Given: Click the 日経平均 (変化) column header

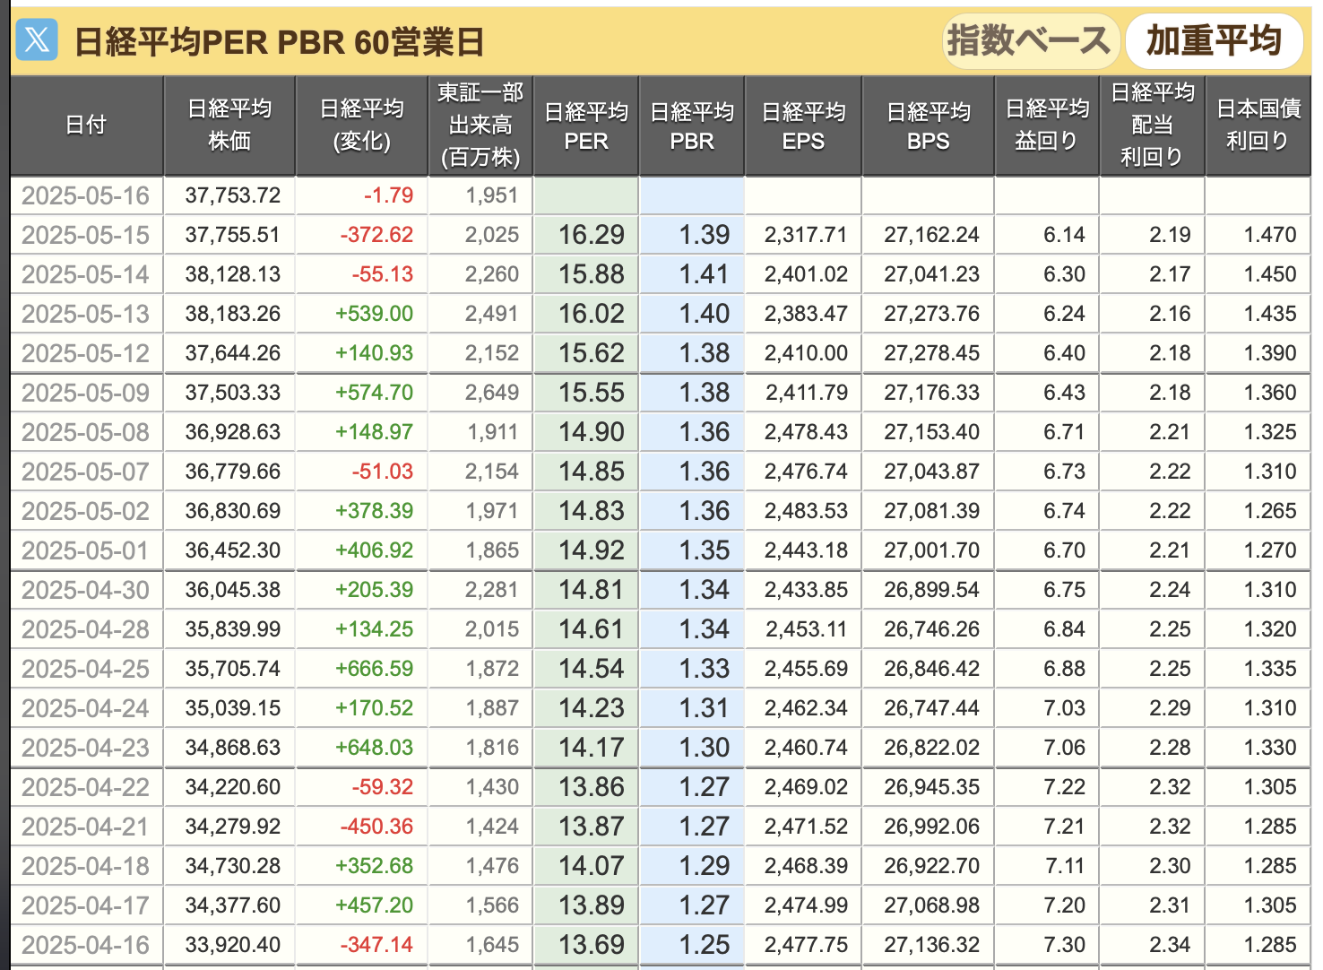Looking at the screenshot, I should pos(362,126).
